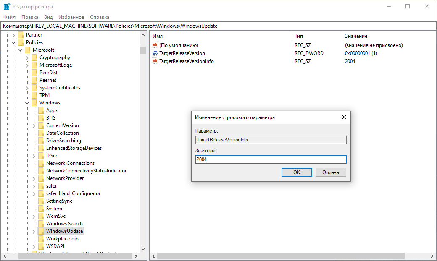
Task: Select the WcmSvc key
Action: coord(56,216)
